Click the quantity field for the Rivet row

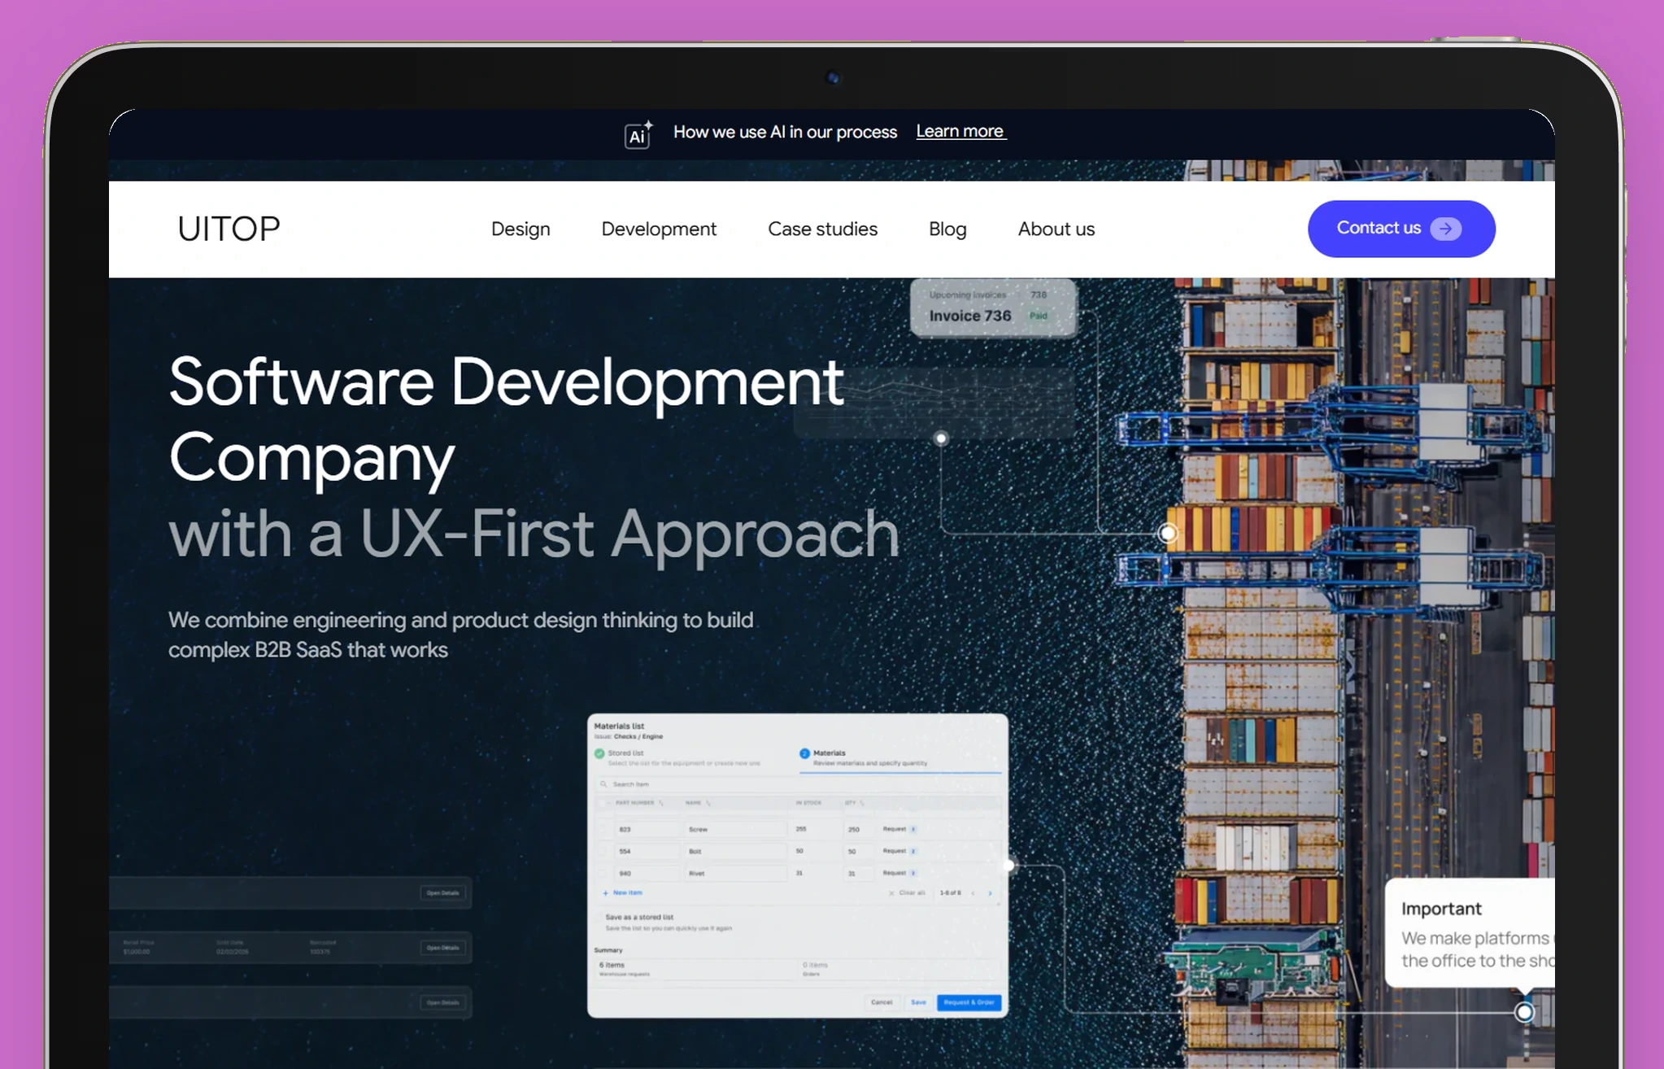(x=860, y=873)
